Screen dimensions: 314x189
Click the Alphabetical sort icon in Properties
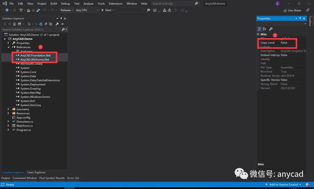click(x=264, y=29)
